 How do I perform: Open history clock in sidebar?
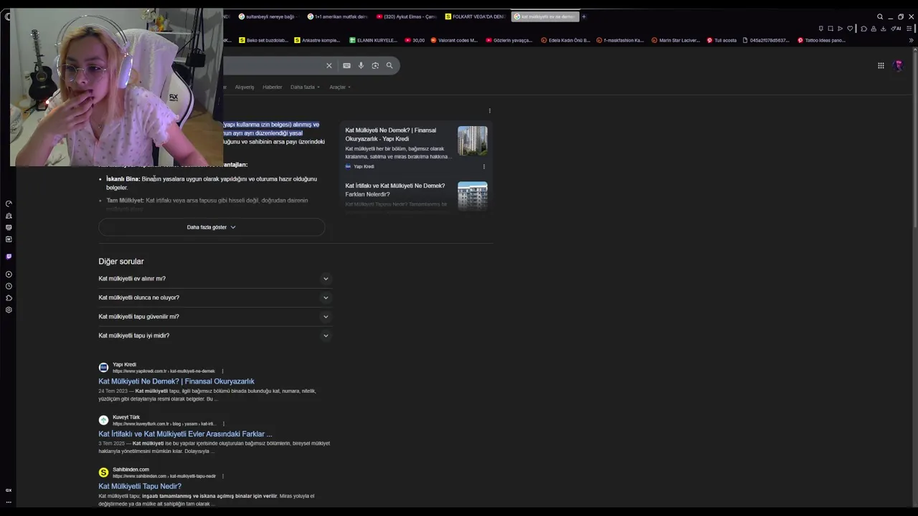[x=9, y=286]
